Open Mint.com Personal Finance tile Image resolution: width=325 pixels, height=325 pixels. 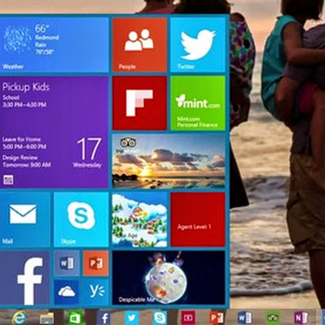(198, 103)
